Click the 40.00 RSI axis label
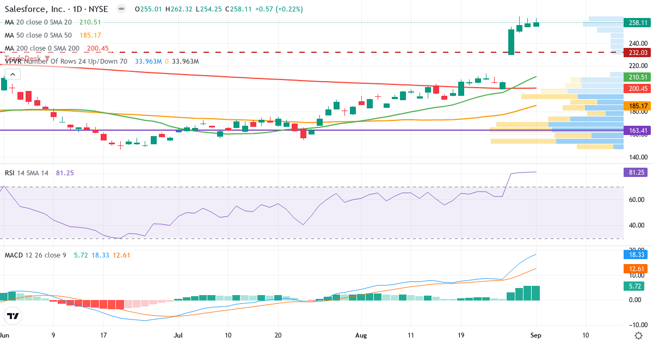This screenshot has width=653, height=343. [x=636, y=225]
